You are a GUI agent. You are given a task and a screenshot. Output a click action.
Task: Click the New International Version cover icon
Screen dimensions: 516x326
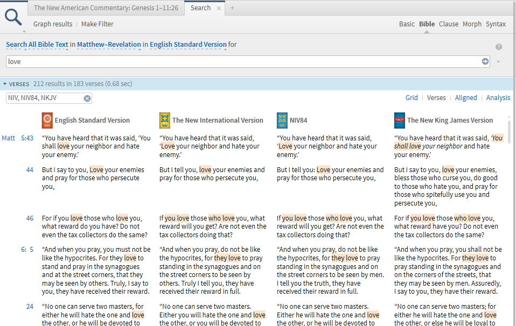[164, 121]
